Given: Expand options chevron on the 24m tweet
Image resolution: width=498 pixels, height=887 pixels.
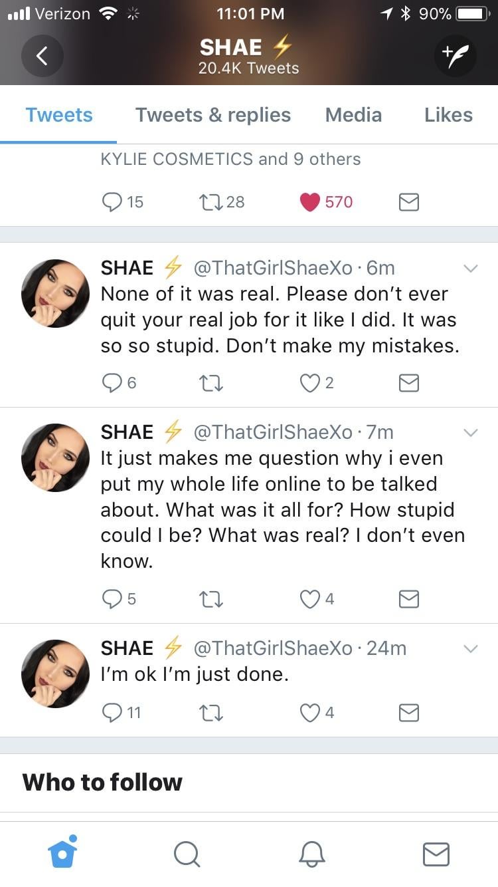Looking at the screenshot, I should point(470,648).
